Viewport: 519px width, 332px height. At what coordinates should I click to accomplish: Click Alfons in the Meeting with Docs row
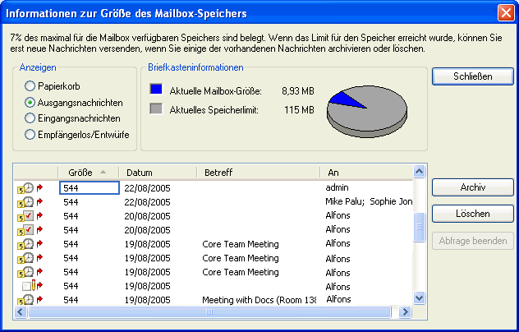[338, 299]
